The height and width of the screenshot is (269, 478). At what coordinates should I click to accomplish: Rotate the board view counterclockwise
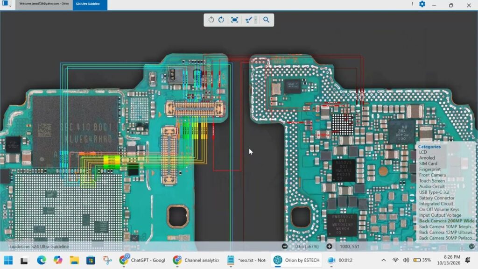pyautogui.click(x=211, y=20)
